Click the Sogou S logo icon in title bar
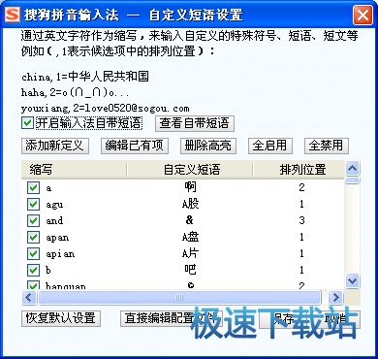This screenshot has width=378, height=359. (13, 16)
